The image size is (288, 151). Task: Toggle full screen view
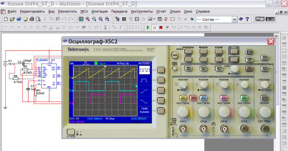[81, 19]
